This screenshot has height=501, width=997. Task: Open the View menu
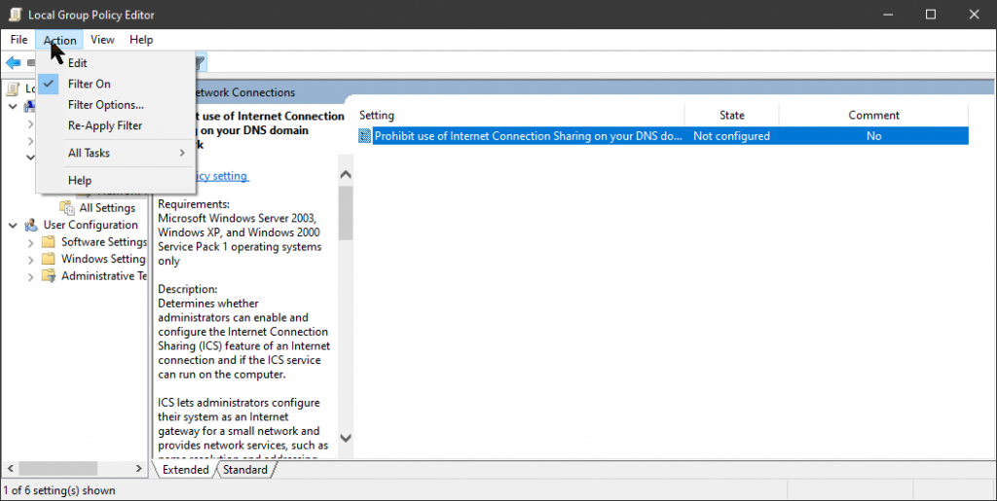tap(102, 40)
